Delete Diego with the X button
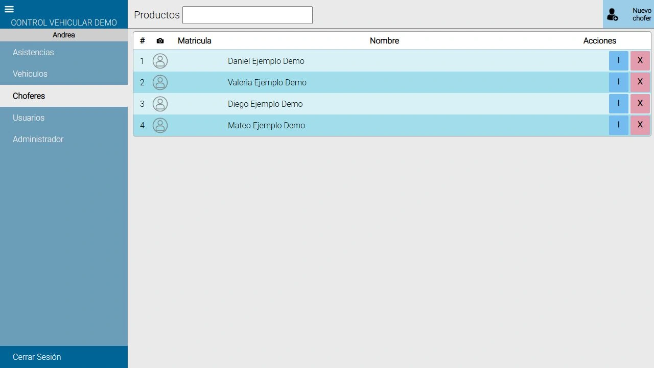 tap(640, 104)
